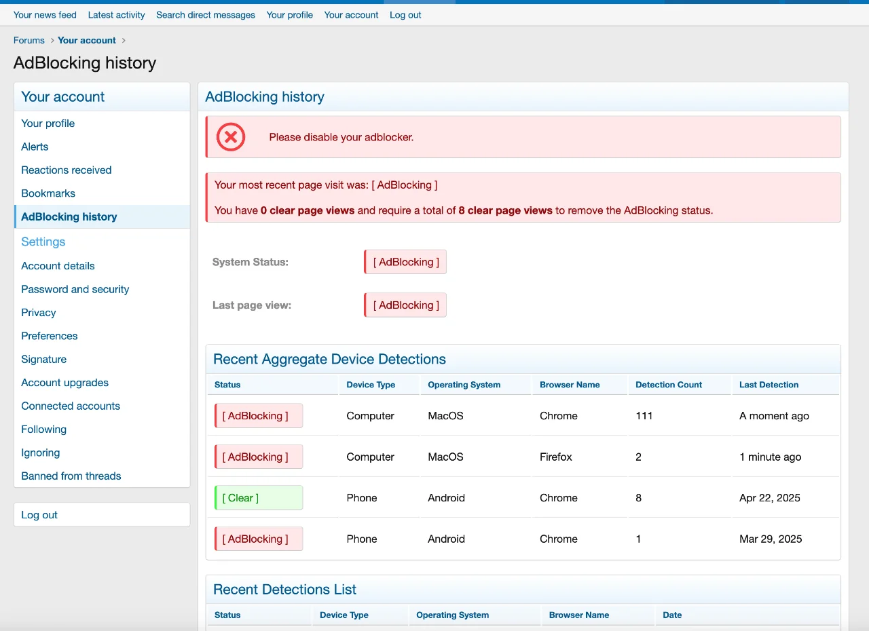
Task: Open Your news feed link
Action: (x=45, y=15)
